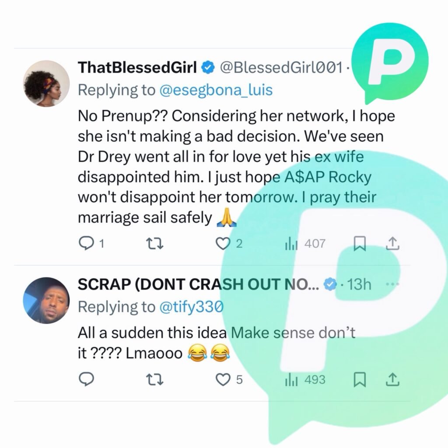Open ThatBlessedGirl's profile picture
Screen dimensions: 448x448
click(x=45, y=83)
